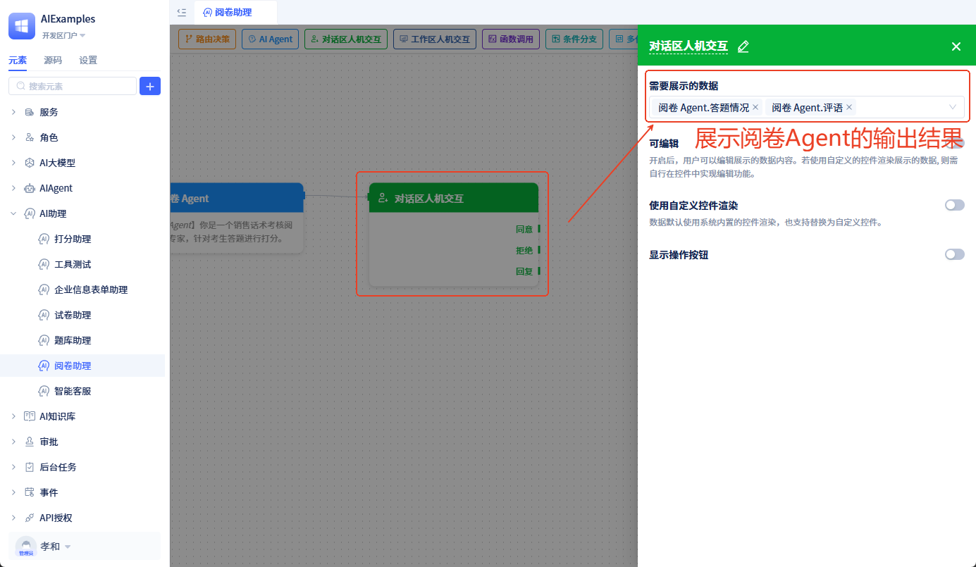Click the 服务 database icon
The height and width of the screenshot is (567, 976).
point(30,112)
